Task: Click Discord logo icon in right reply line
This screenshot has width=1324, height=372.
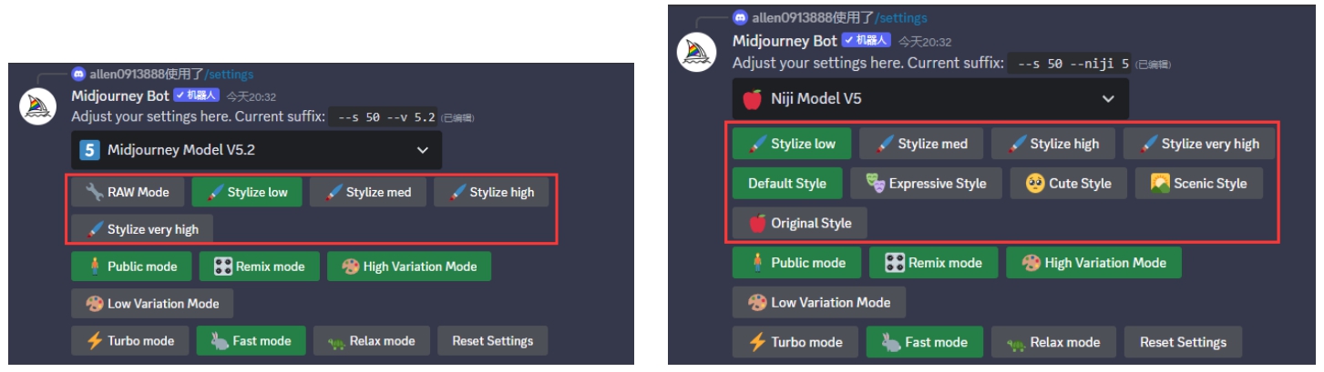Action: (742, 17)
